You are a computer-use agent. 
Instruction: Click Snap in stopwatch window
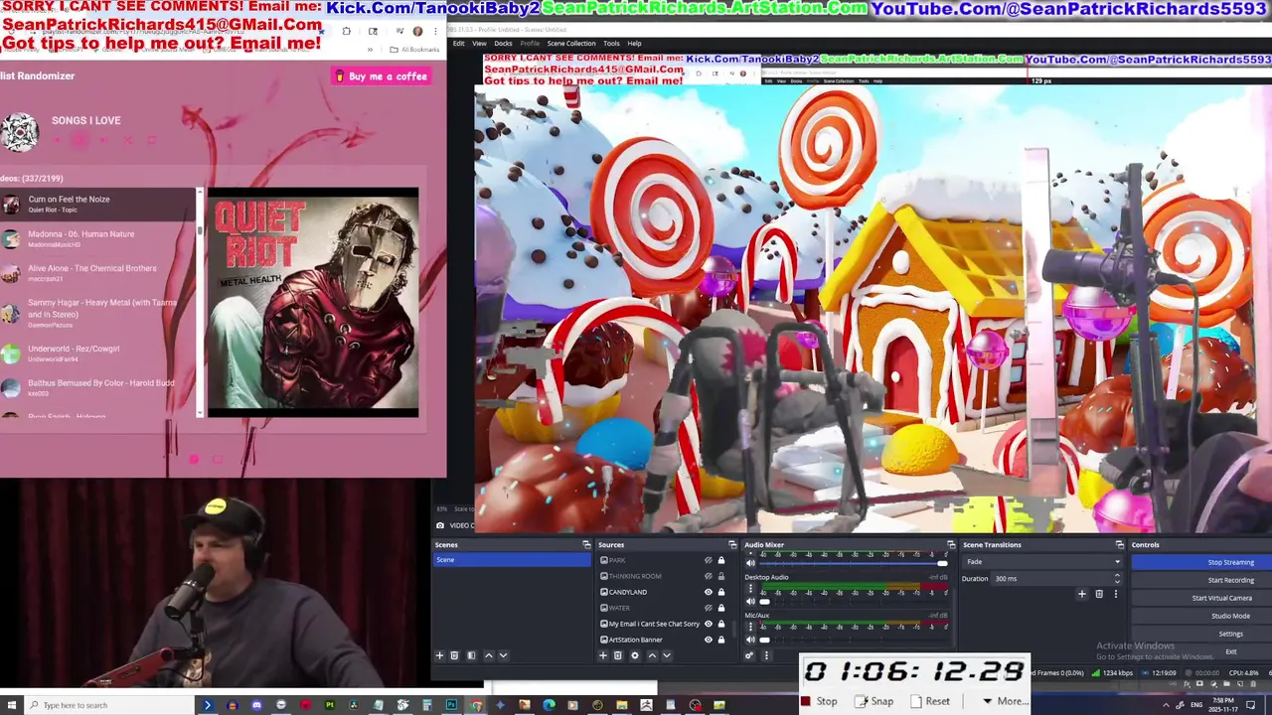click(874, 701)
